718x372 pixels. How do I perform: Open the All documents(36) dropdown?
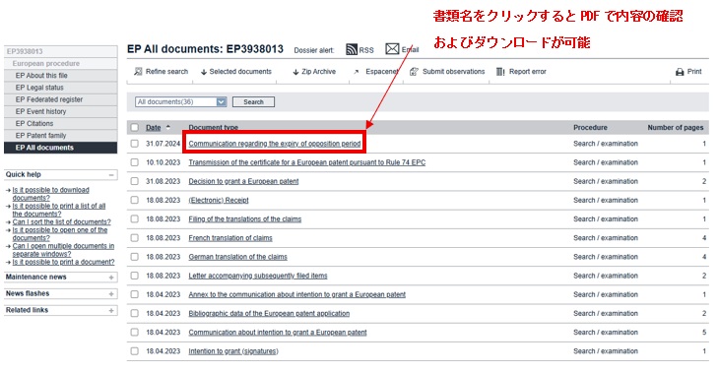click(181, 101)
